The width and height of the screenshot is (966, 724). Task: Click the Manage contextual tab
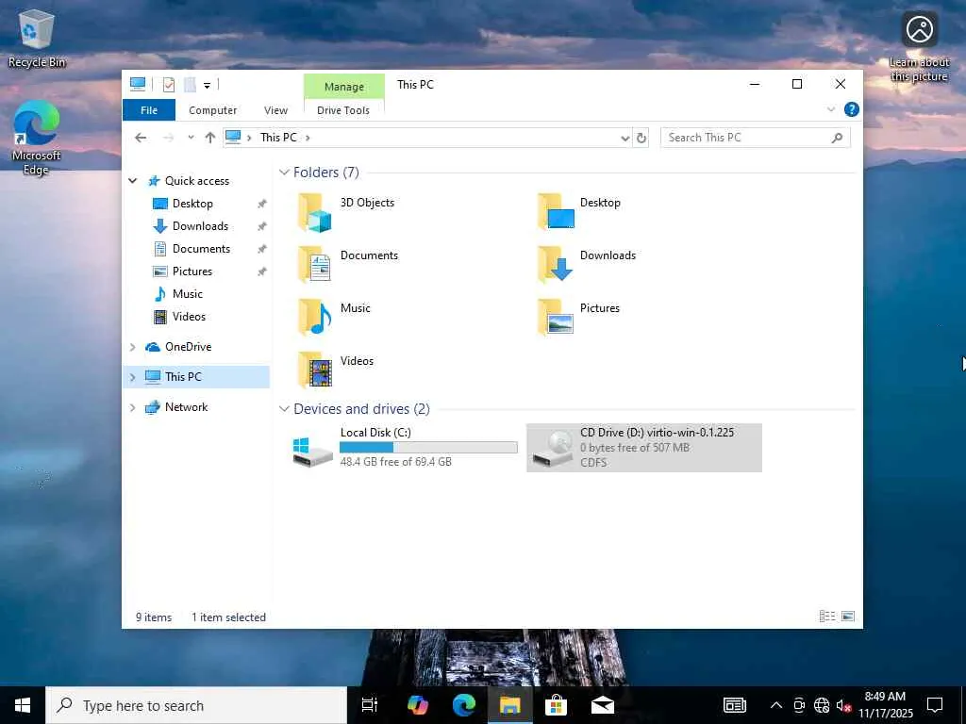coord(343,86)
